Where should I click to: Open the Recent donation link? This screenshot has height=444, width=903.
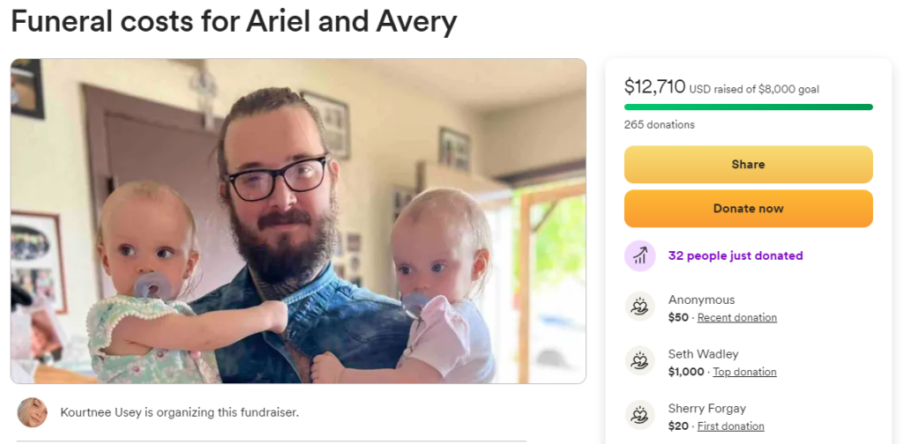point(736,318)
